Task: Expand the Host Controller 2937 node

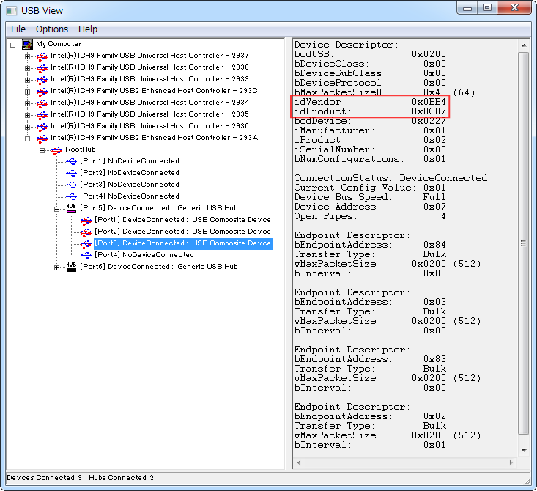Action: tap(27, 56)
